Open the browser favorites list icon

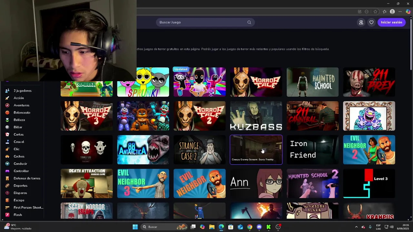385,12
